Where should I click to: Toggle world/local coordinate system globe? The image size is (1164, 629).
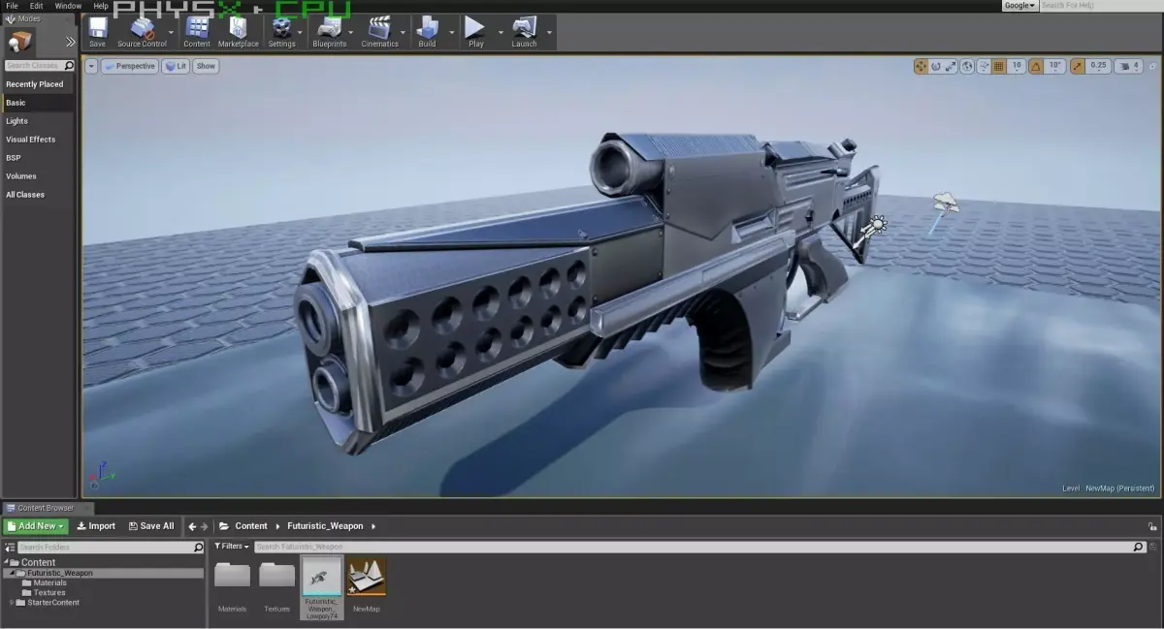968,66
